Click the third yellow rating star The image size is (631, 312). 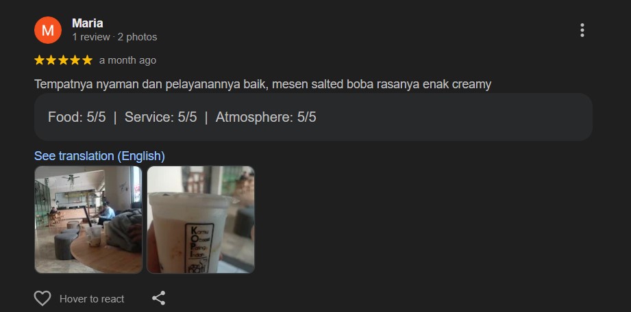point(63,60)
